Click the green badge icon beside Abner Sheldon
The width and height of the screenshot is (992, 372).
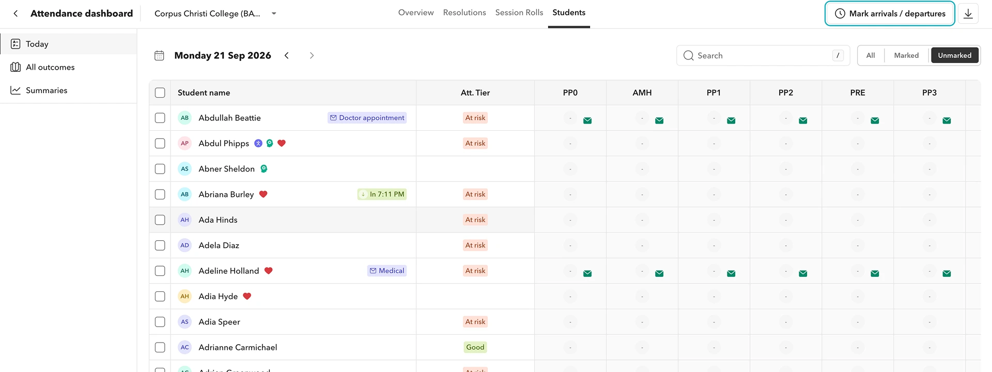pos(264,168)
